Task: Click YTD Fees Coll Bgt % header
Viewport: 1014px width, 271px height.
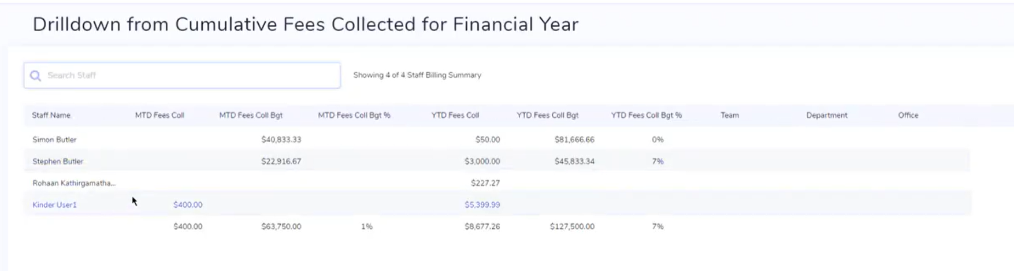Action: pyautogui.click(x=647, y=116)
